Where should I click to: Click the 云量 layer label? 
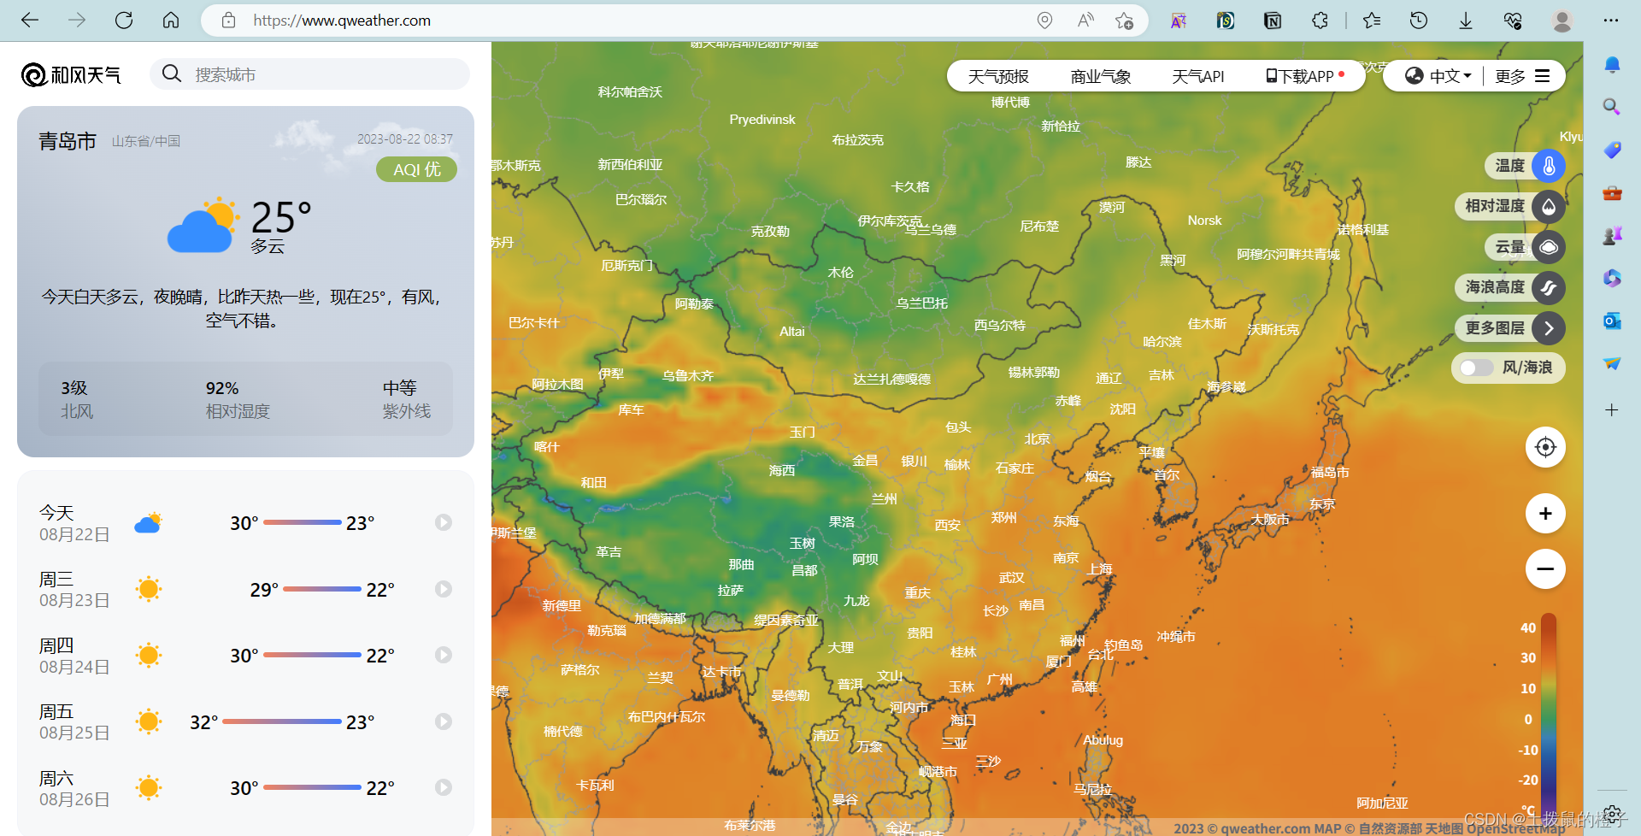pyautogui.click(x=1509, y=247)
